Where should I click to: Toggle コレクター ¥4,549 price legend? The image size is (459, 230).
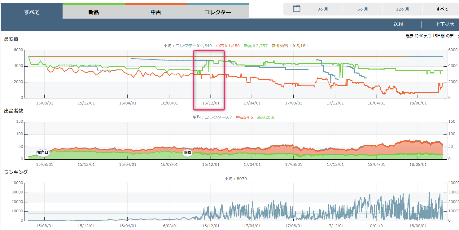point(194,46)
